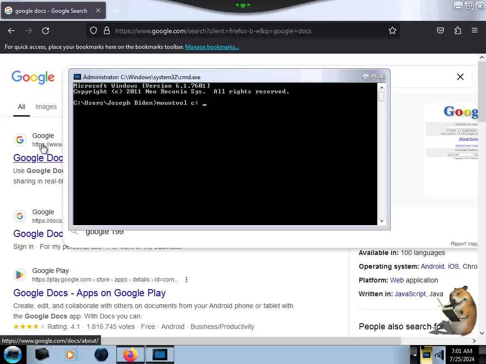Click the volume speaker tray icon

pyautogui.click(x=439, y=355)
